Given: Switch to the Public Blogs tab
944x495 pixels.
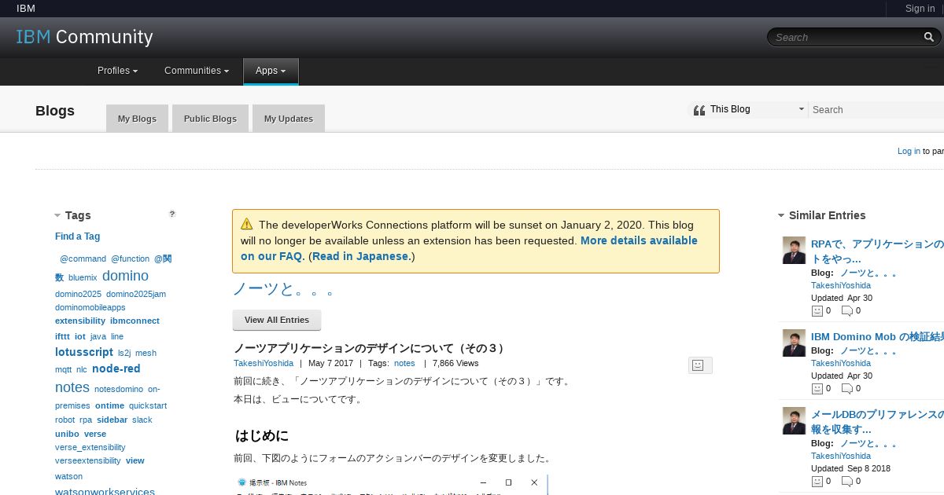Looking at the screenshot, I should (x=210, y=119).
